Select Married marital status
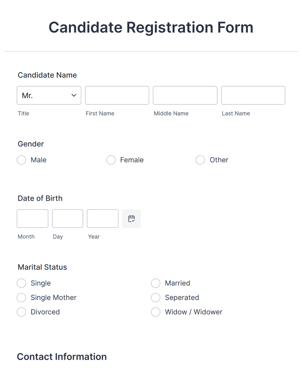Screen dimensions: 302x372 coord(156,283)
